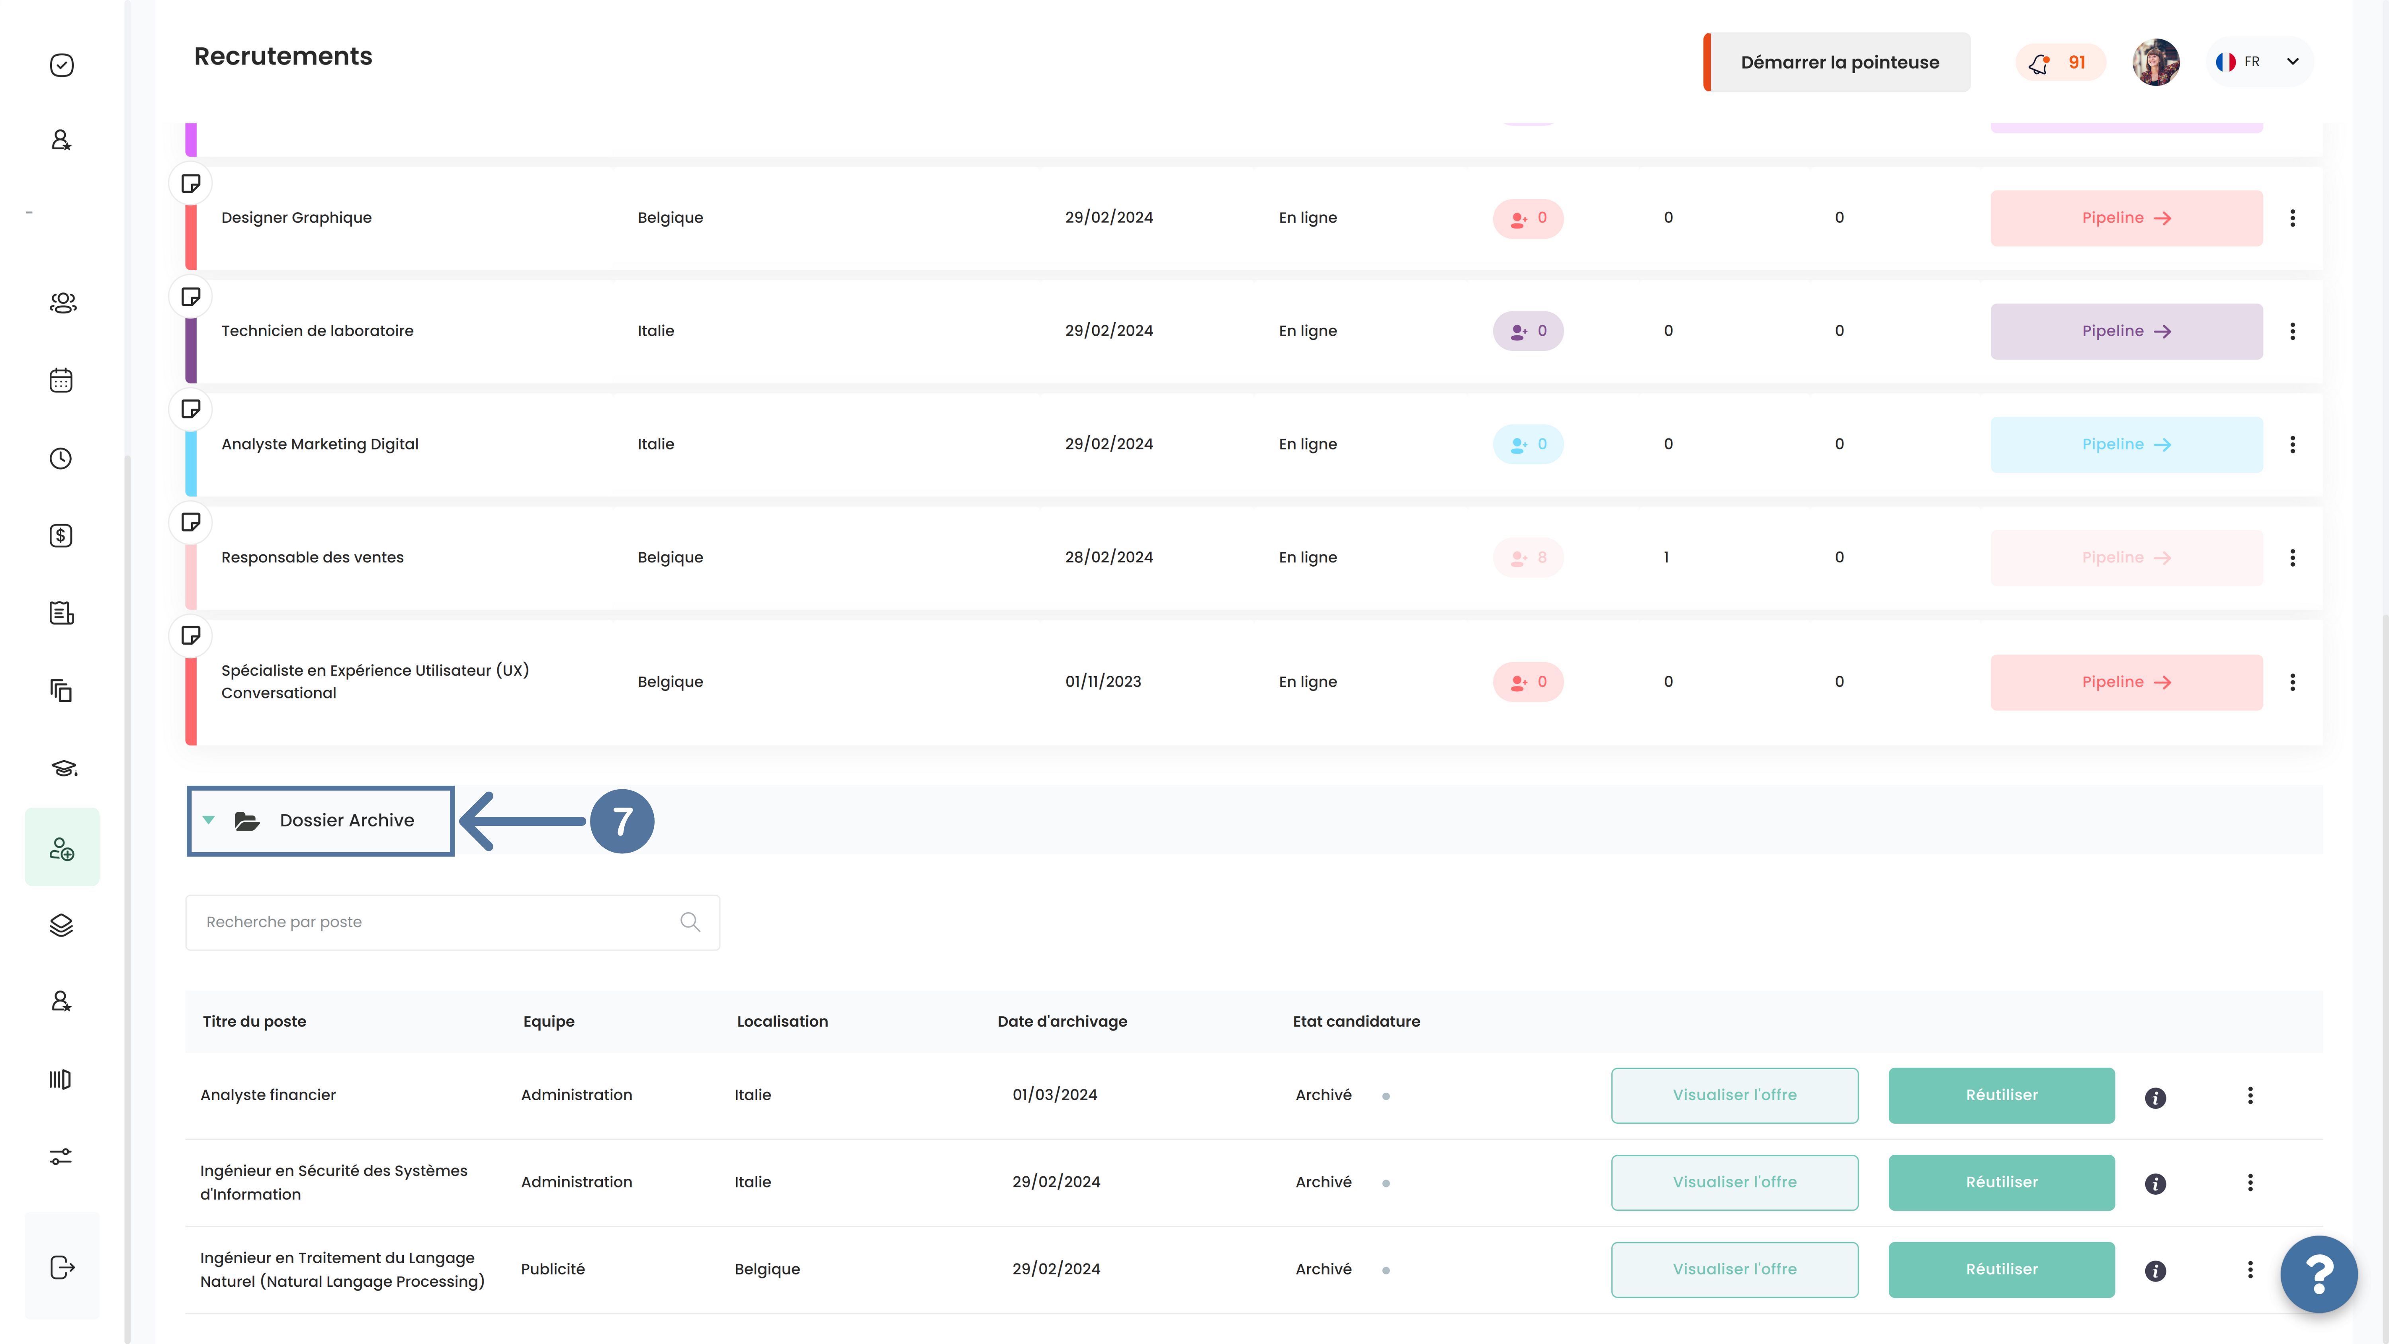Open more options for Responsable des ventes

tap(2293, 558)
